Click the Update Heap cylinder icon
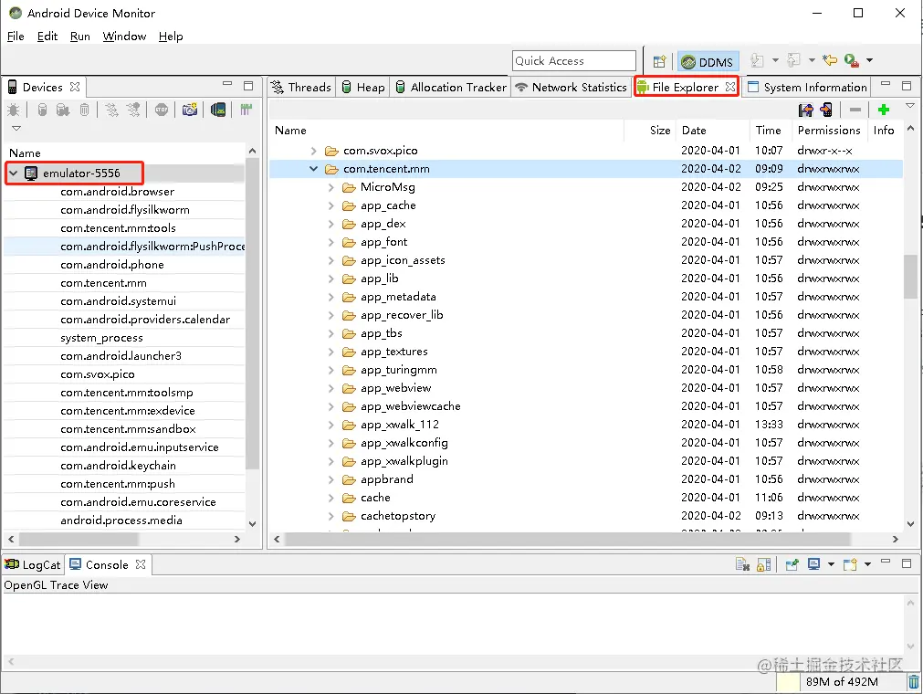 coord(42,110)
